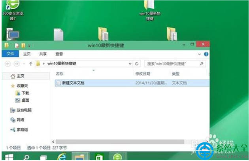
Task: Sort by 名称 column header
Action: (x=60, y=74)
